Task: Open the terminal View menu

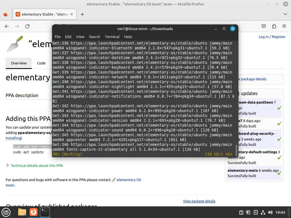Action: [80, 37]
